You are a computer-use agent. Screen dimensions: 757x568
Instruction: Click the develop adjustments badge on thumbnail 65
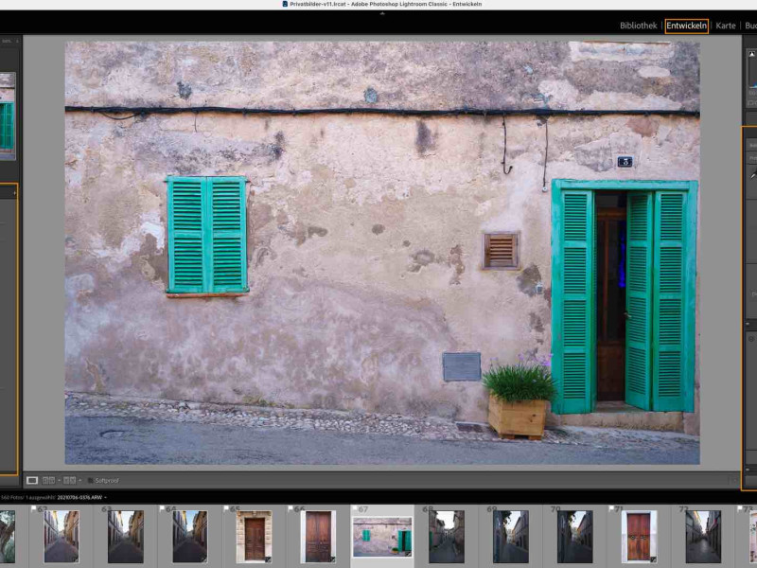pos(268,559)
